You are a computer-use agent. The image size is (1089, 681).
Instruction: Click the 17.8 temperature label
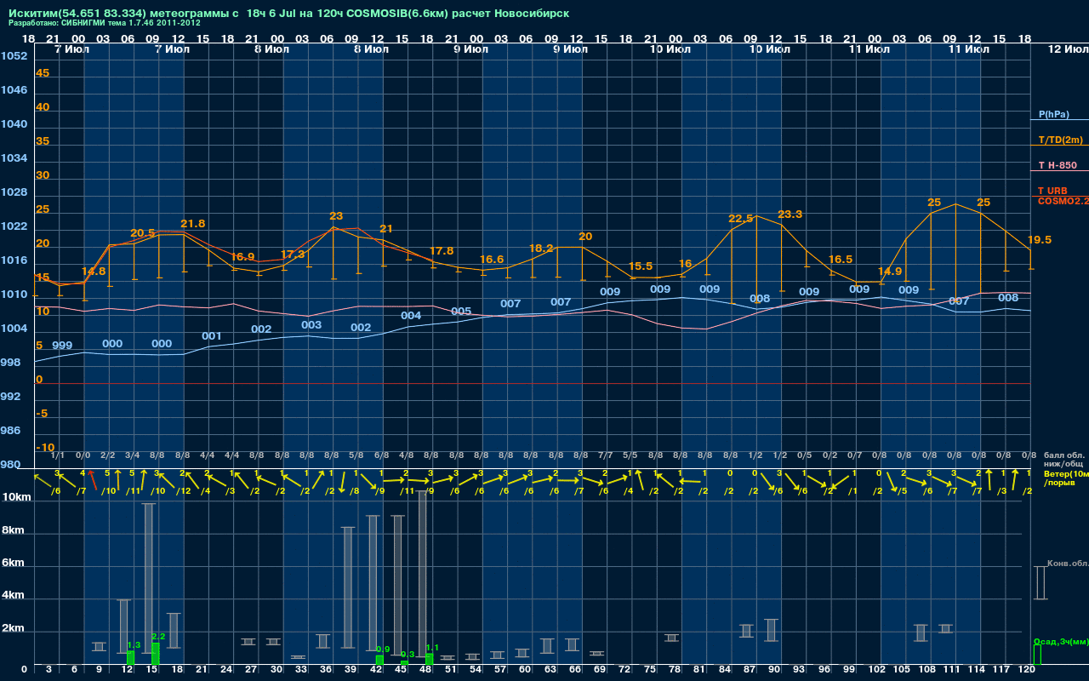[x=442, y=251]
